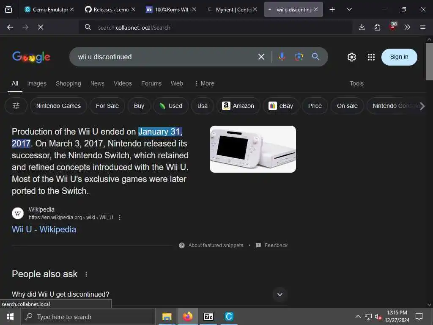Click Windows taskbar search box
Viewport: 433px width, 325px height.
click(88, 317)
